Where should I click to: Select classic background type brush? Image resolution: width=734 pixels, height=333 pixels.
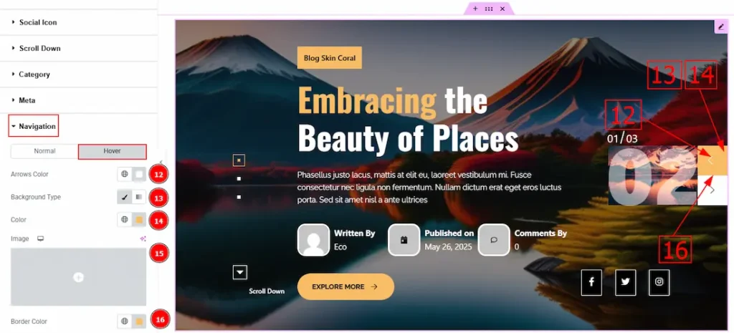pos(125,197)
